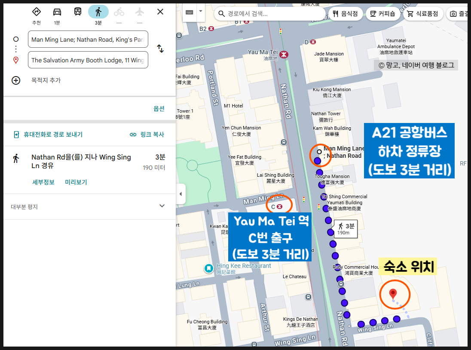
Task: Open the keyboard input tool dropdown arrow
Action: click(201, 12)
